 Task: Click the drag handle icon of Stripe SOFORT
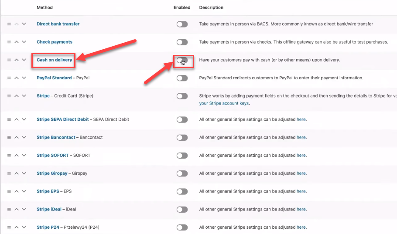click(9, 155)
